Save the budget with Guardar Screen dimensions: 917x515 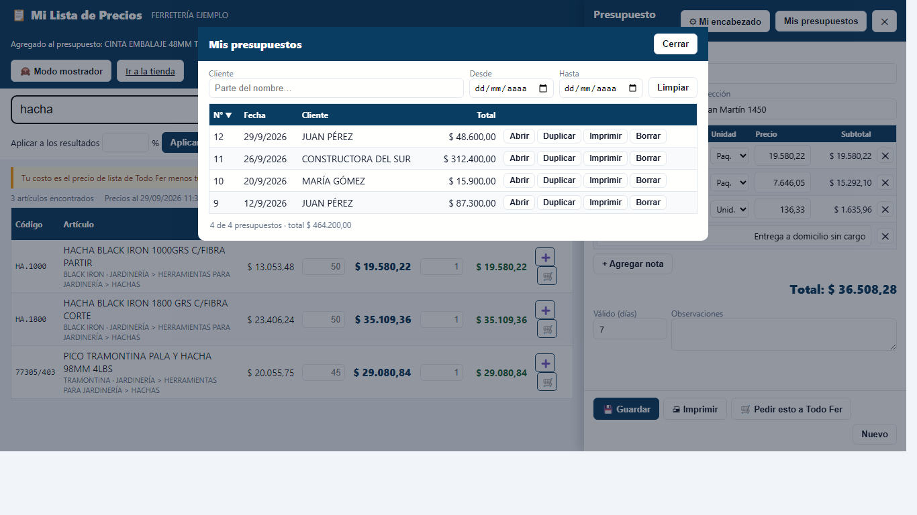[626, 409]
